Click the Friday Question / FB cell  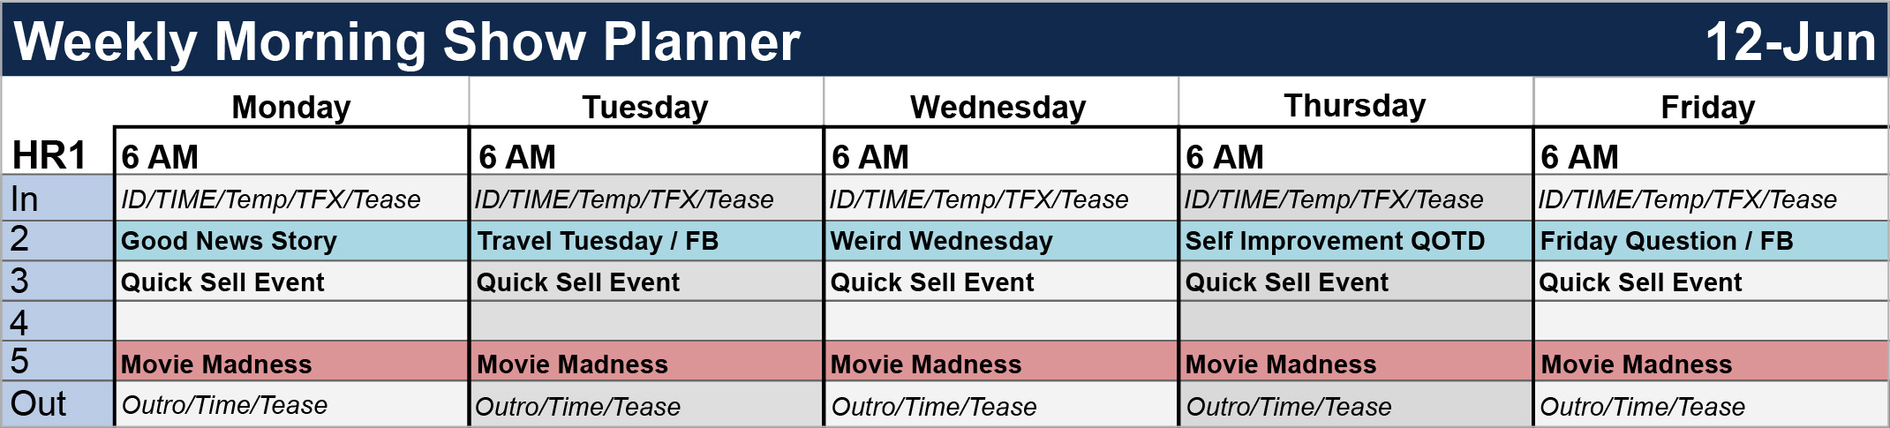[x=1711, y=241]
